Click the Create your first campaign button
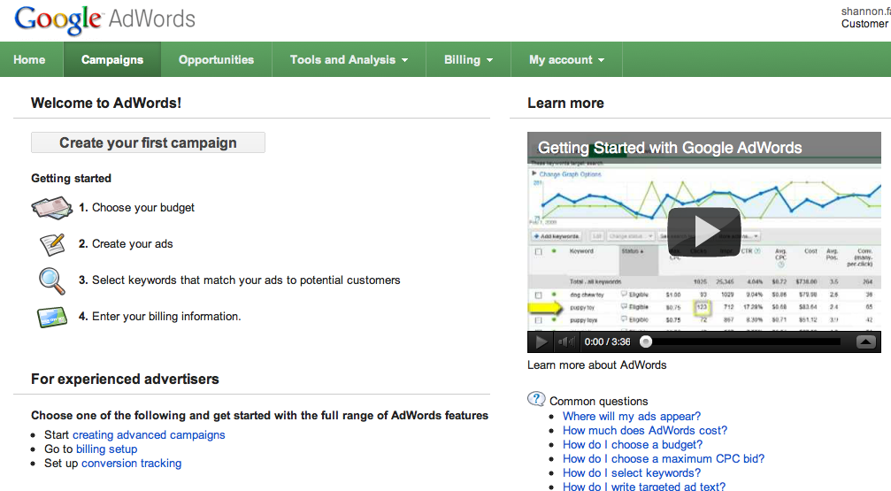The height and width of the screenshot is (491, 891). tap(148, 142)
